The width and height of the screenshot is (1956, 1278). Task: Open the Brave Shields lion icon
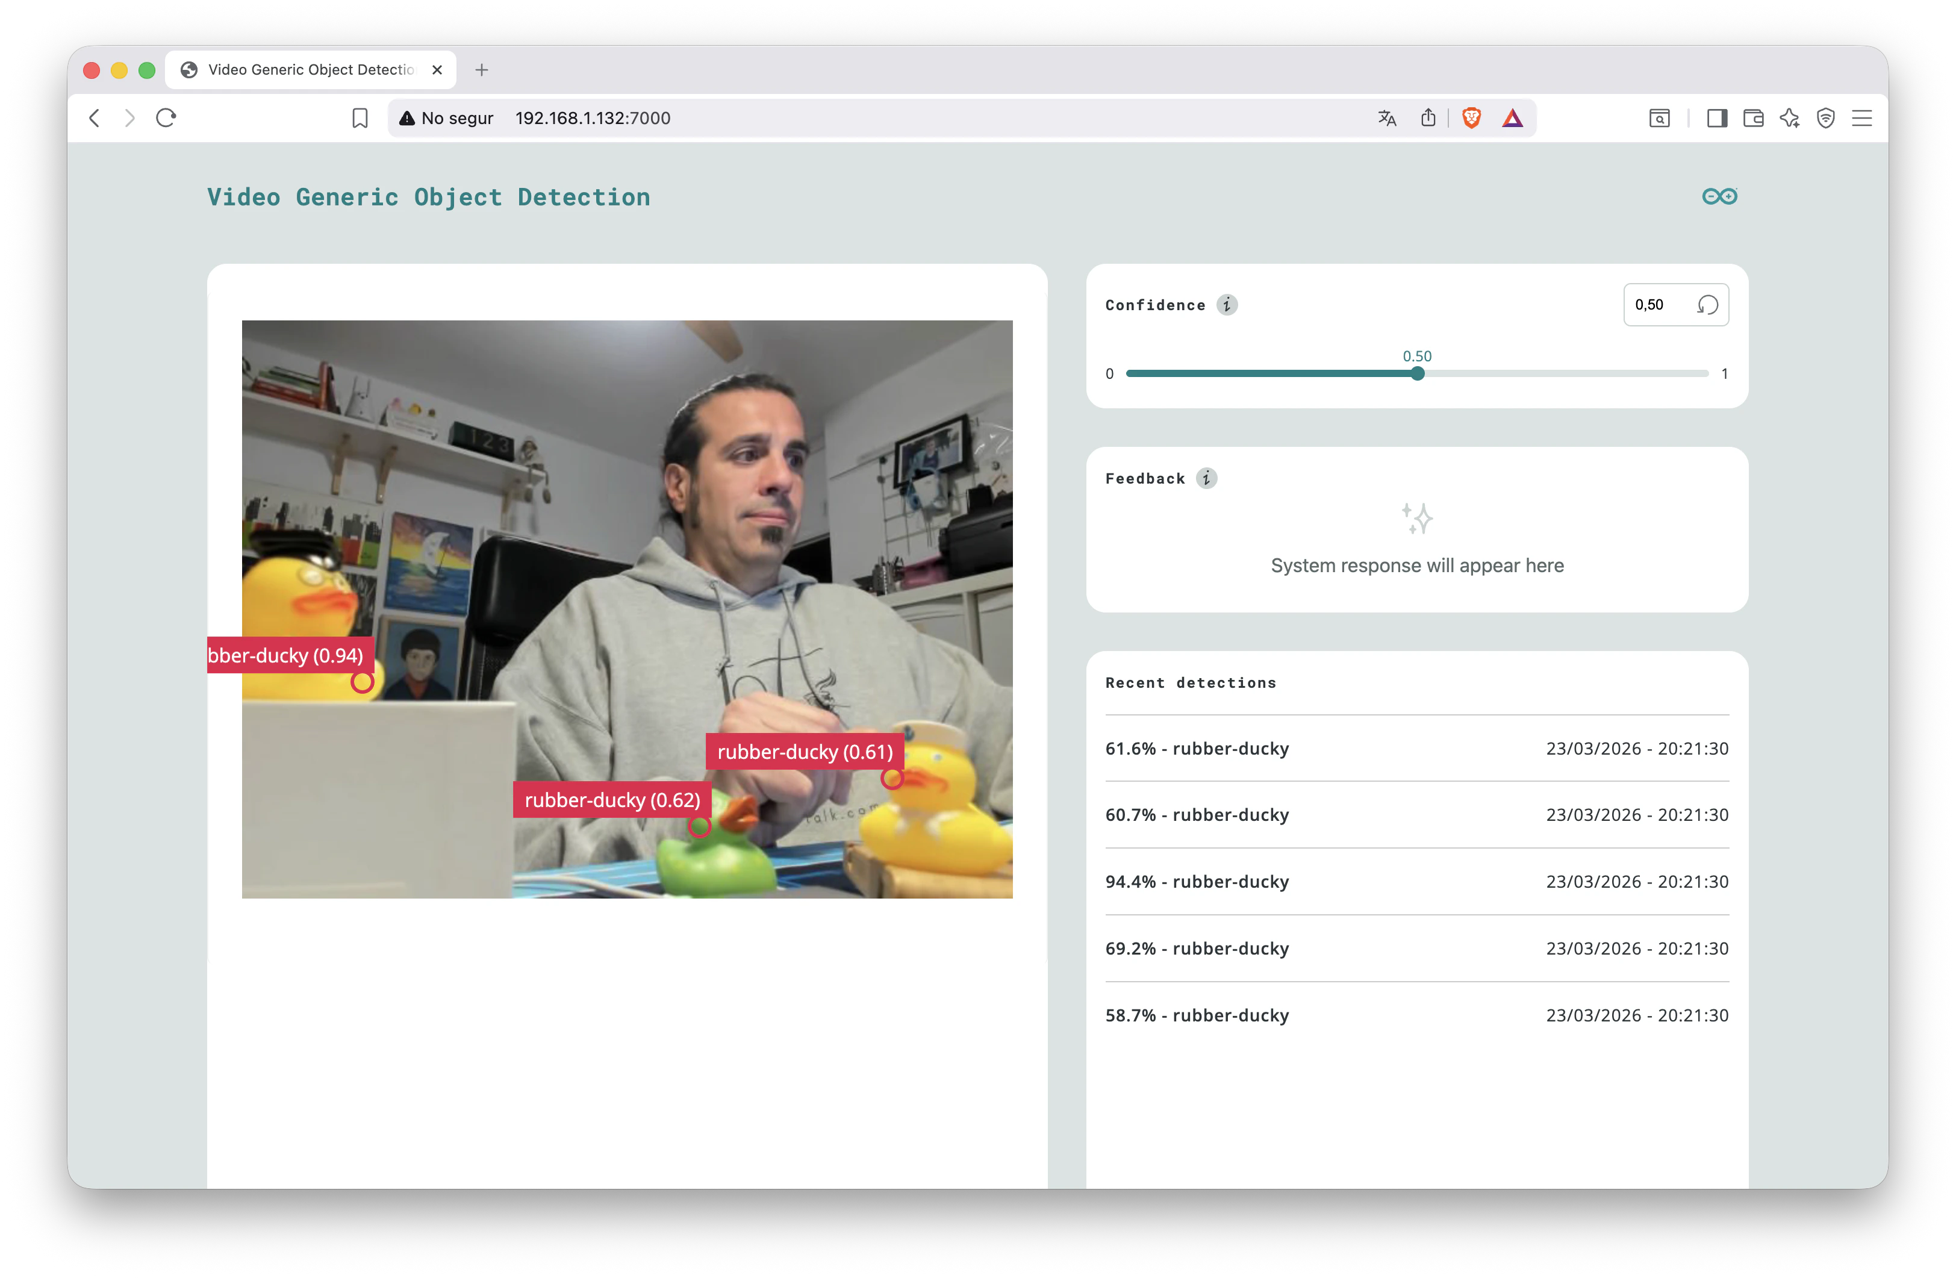click(1471, 119)
